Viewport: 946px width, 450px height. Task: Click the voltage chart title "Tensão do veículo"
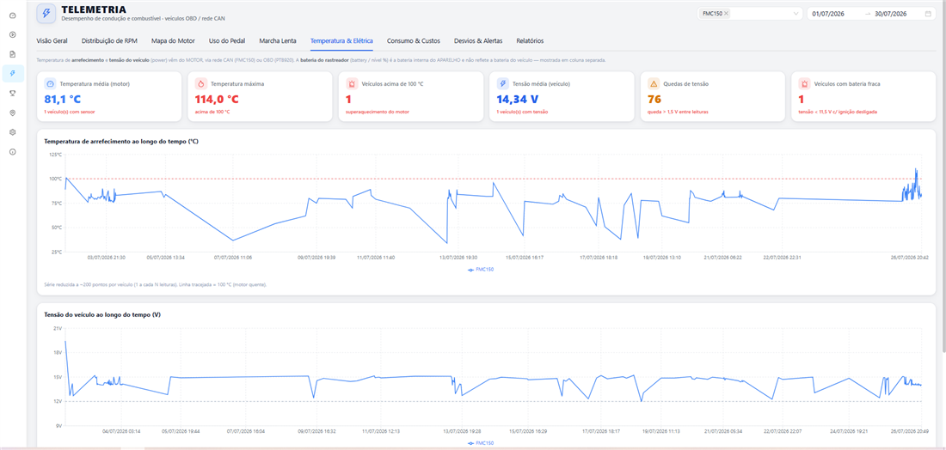pos(102,314)
